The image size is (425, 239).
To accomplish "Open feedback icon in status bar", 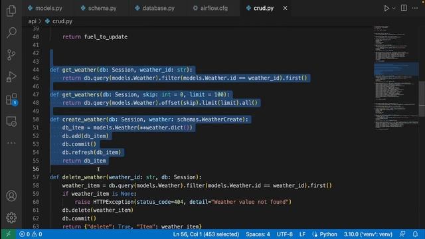I will click(402, 234).
